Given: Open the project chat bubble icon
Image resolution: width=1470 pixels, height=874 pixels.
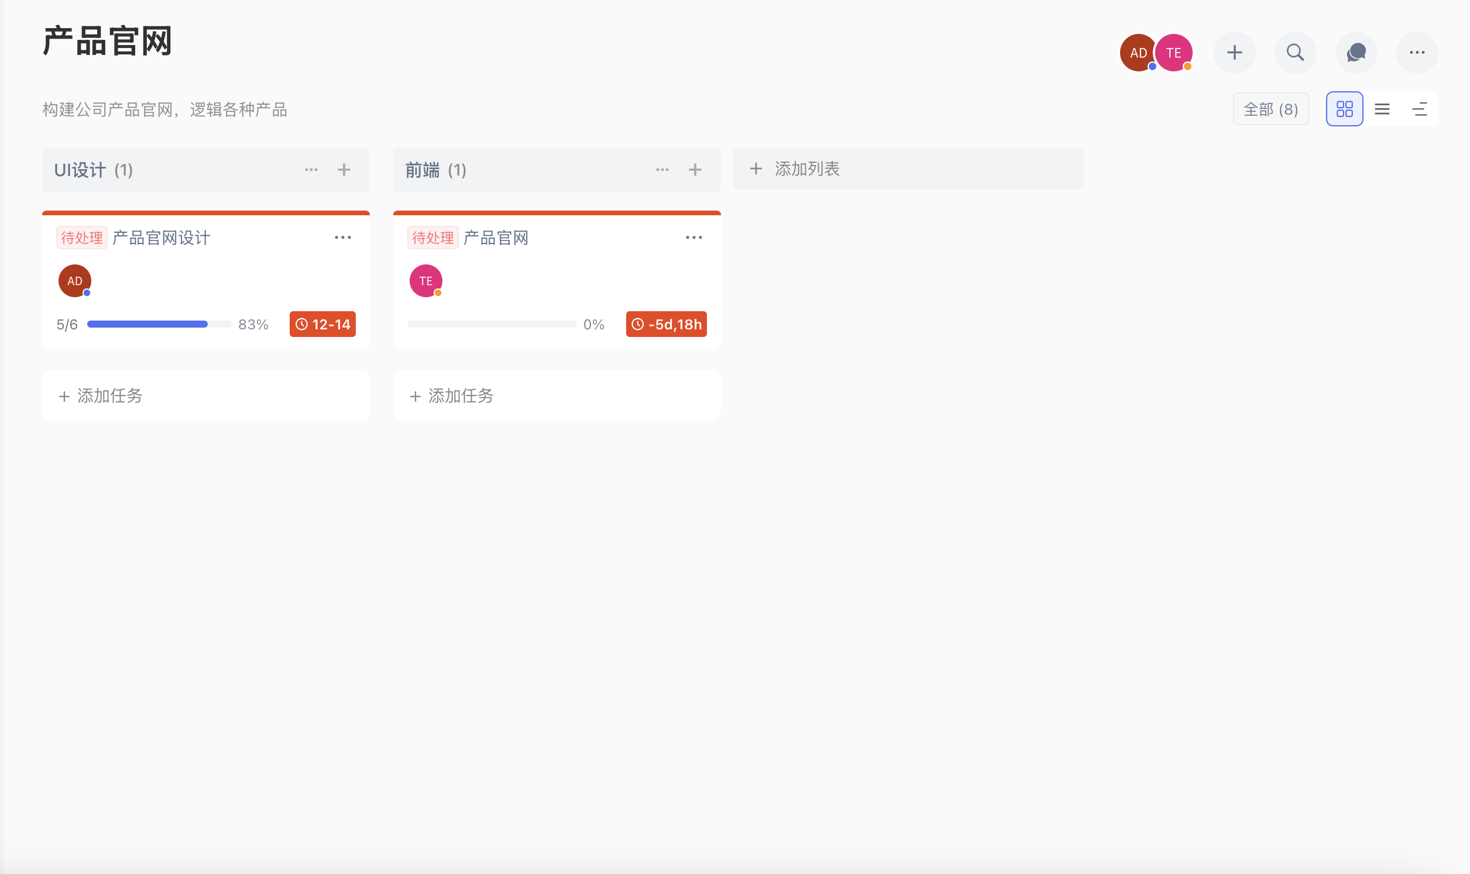Looking at the screenshot, I should (1356, 53).
